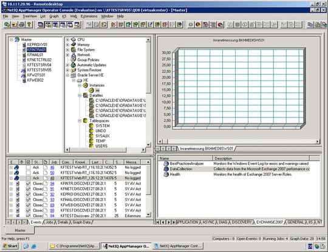Viewport: 328px width, 252px height.
Task: Click the network tray icon in taskbar
Action: [x=317, y=246]
